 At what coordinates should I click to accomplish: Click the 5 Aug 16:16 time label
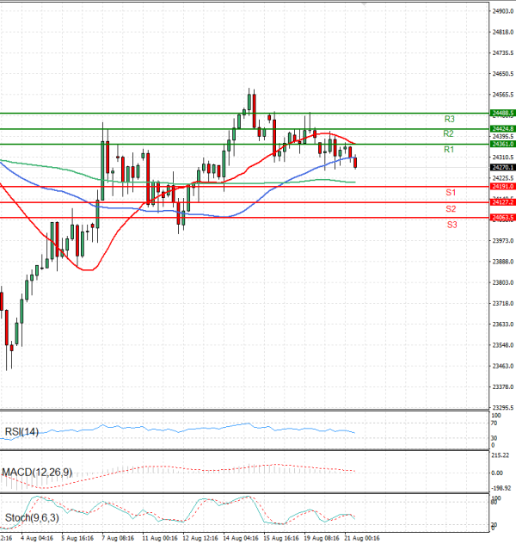pyautogui.click(x=77, y=539)
